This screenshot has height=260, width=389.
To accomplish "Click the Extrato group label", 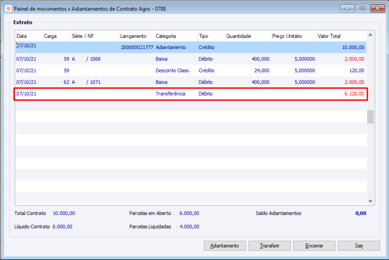I will (22, 22).
